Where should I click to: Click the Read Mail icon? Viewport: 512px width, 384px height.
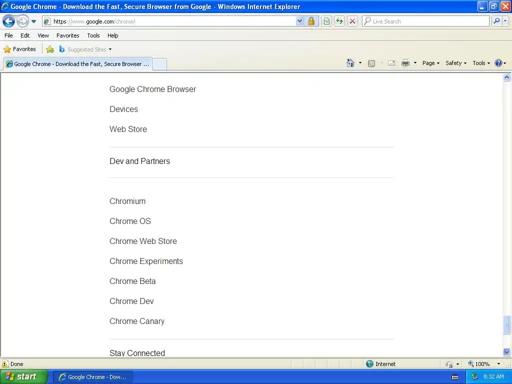[x=391, y=63]
